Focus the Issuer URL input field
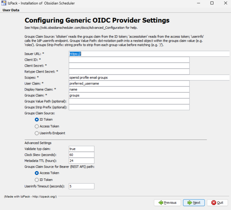The height and width of the screenshot is (210, 231). click(x=149, y=54)
